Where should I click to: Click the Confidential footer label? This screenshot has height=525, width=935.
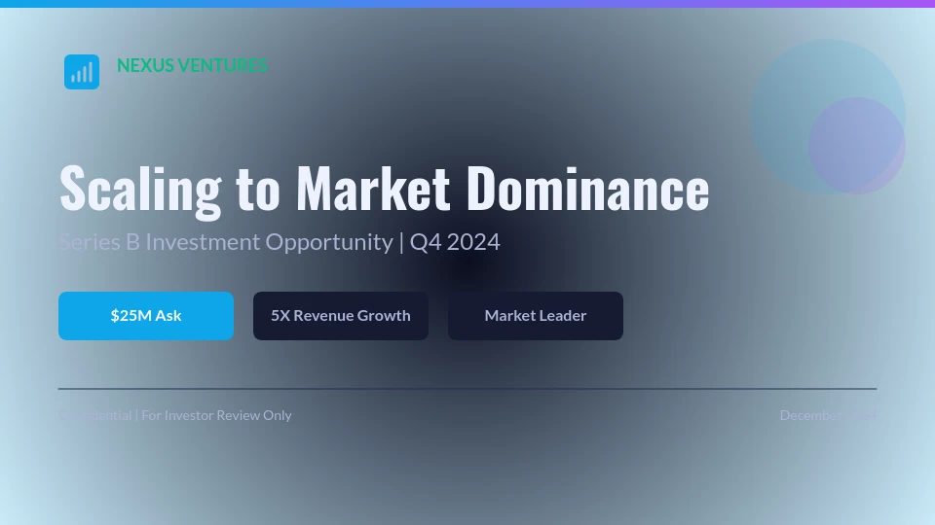pos(94,415)
